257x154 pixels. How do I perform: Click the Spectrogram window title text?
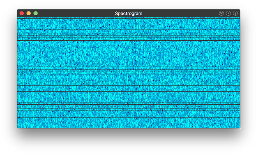coord(128,14)
